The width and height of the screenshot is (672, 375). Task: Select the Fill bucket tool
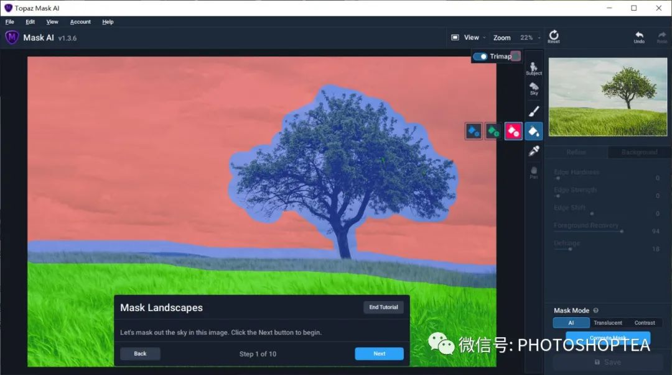(x=534, y=131)
